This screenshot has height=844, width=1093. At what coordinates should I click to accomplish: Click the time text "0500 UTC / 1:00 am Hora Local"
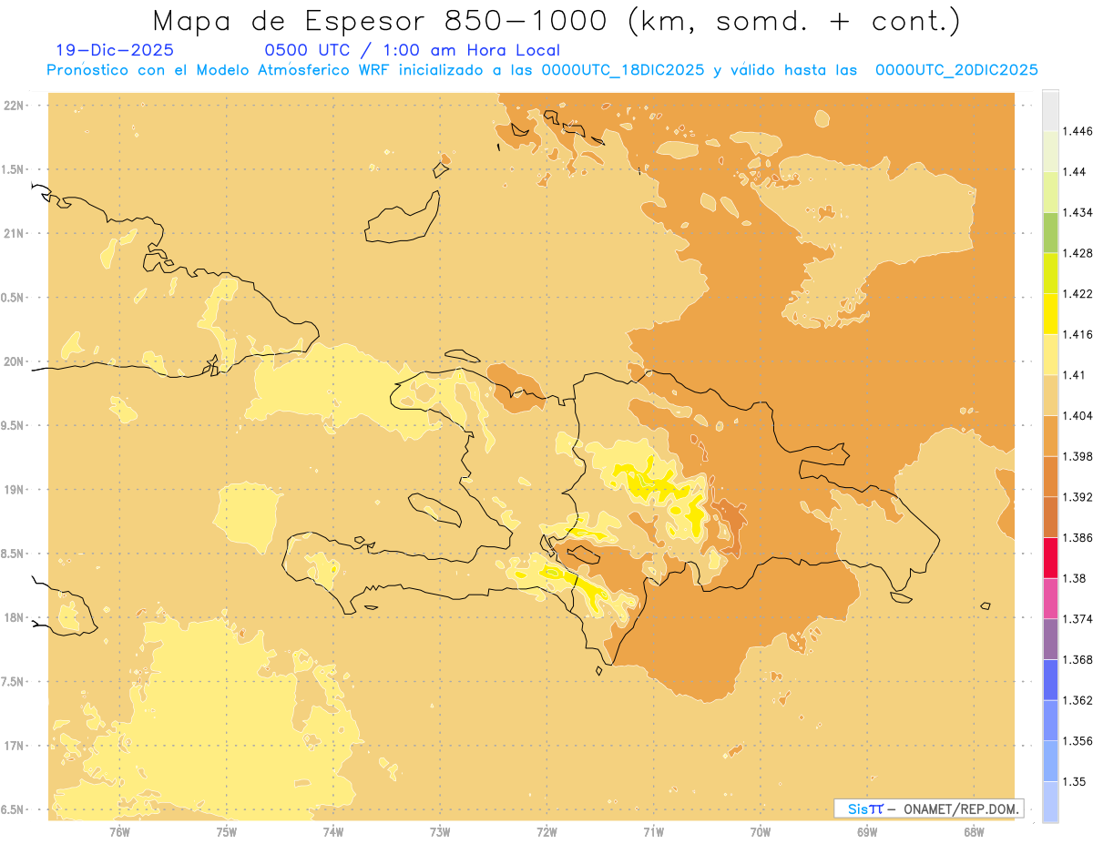[x=412, y=51]
